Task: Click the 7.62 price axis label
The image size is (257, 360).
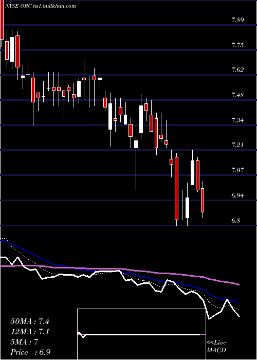Action: tap(237, 70)
